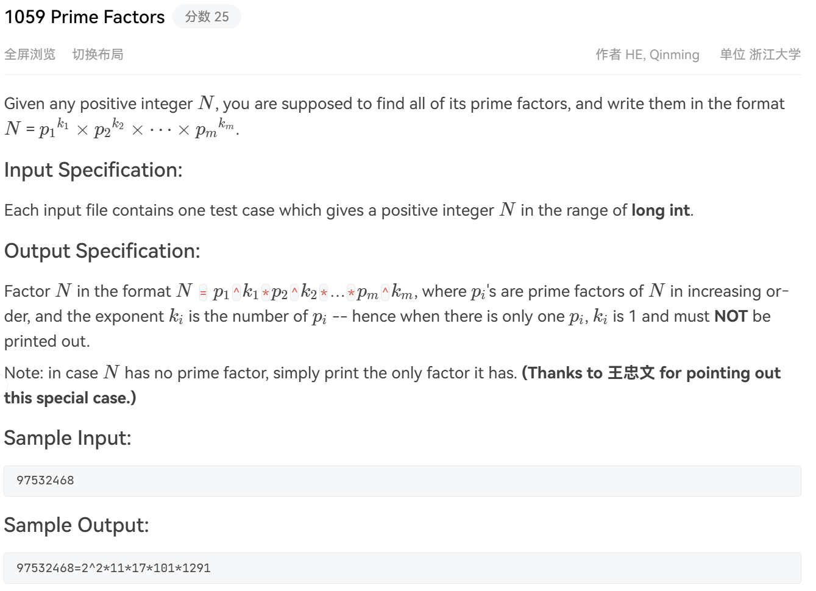Click the red "=" code token
Viewport: 816px width, 591px height.
tap(204, 292)
